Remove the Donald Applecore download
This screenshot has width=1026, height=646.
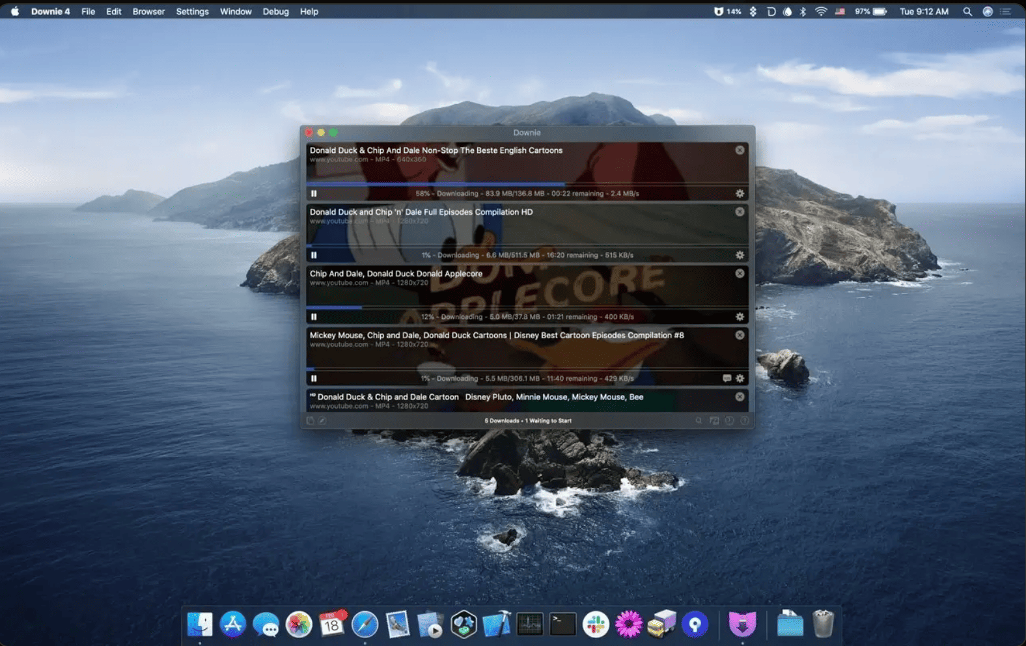(740, 273)
